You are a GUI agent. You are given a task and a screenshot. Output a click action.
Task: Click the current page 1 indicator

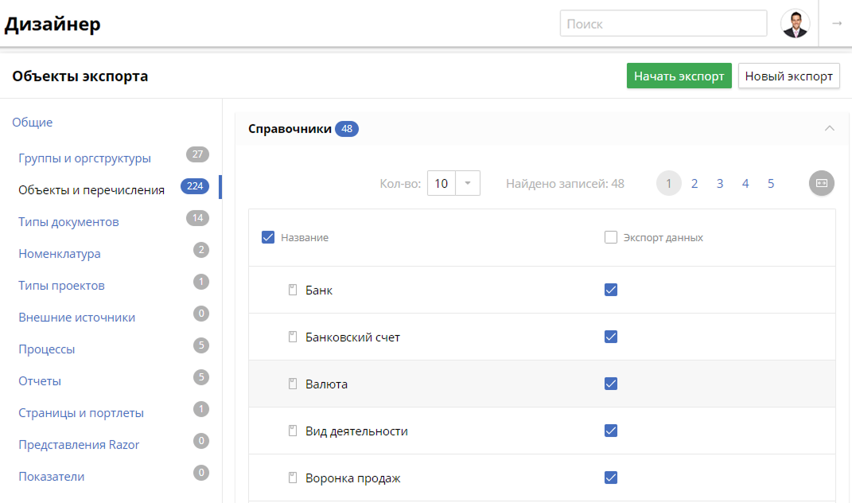pos(669,183)
